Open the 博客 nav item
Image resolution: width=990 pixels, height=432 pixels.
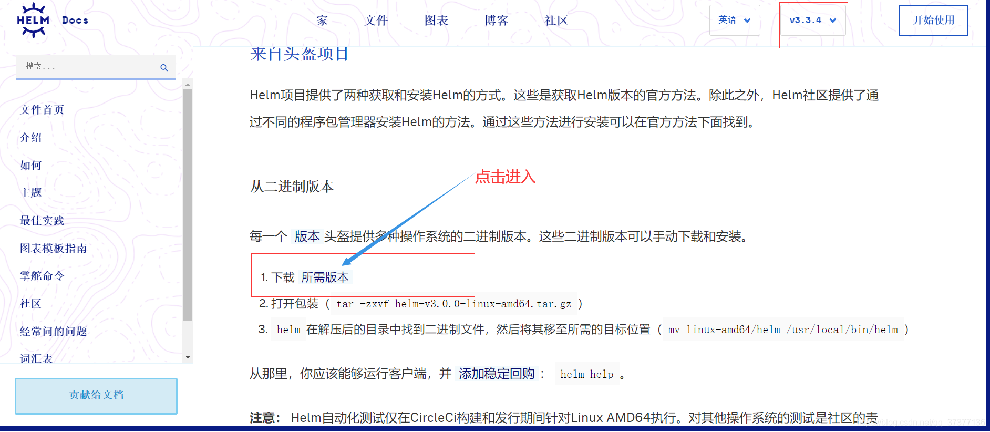[x=497, y=20]
